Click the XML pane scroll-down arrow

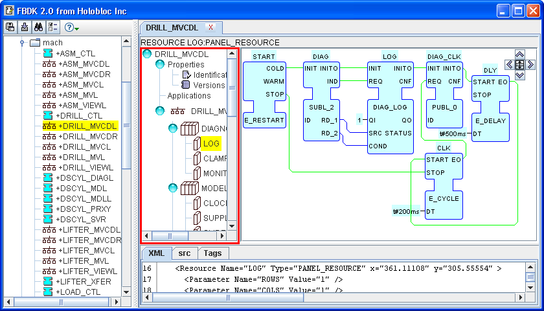pyautogui.click(x=530, y=288)
